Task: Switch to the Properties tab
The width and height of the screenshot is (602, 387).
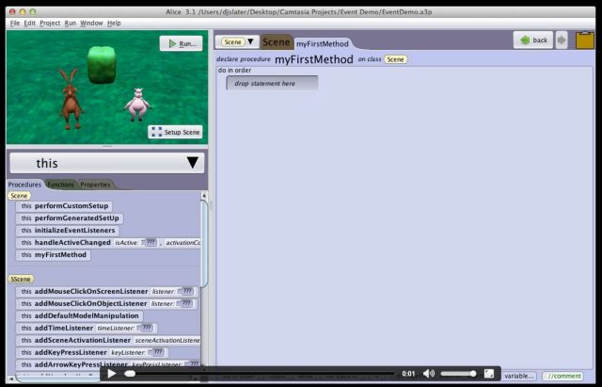Action: (x=95, y=185)
